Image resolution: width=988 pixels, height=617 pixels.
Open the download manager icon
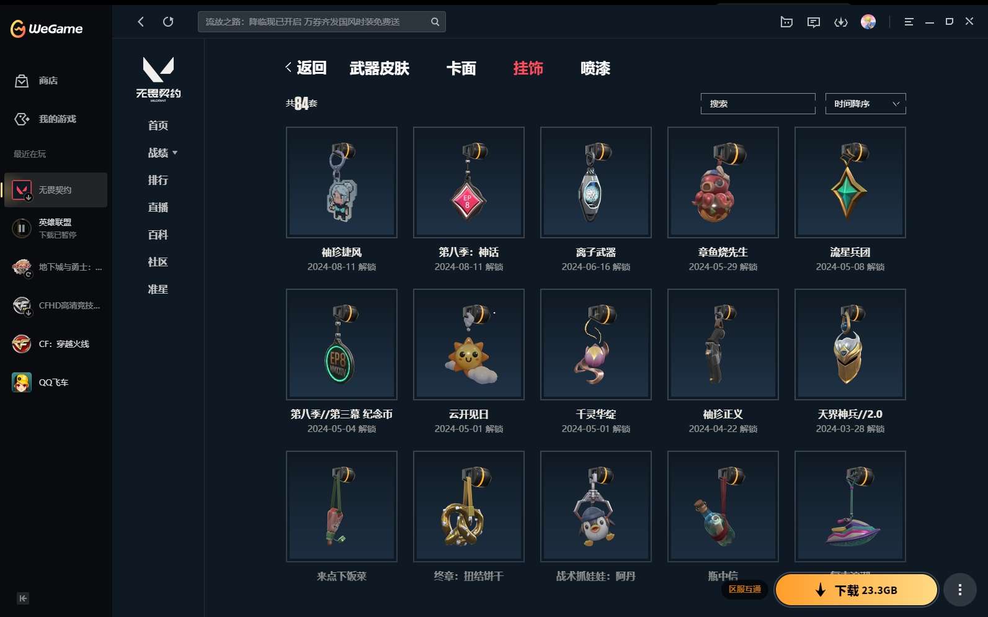point(841,22)
